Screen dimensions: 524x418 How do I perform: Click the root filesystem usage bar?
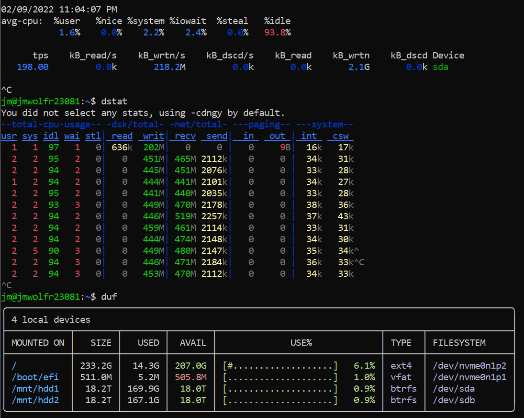pos(280,365)
